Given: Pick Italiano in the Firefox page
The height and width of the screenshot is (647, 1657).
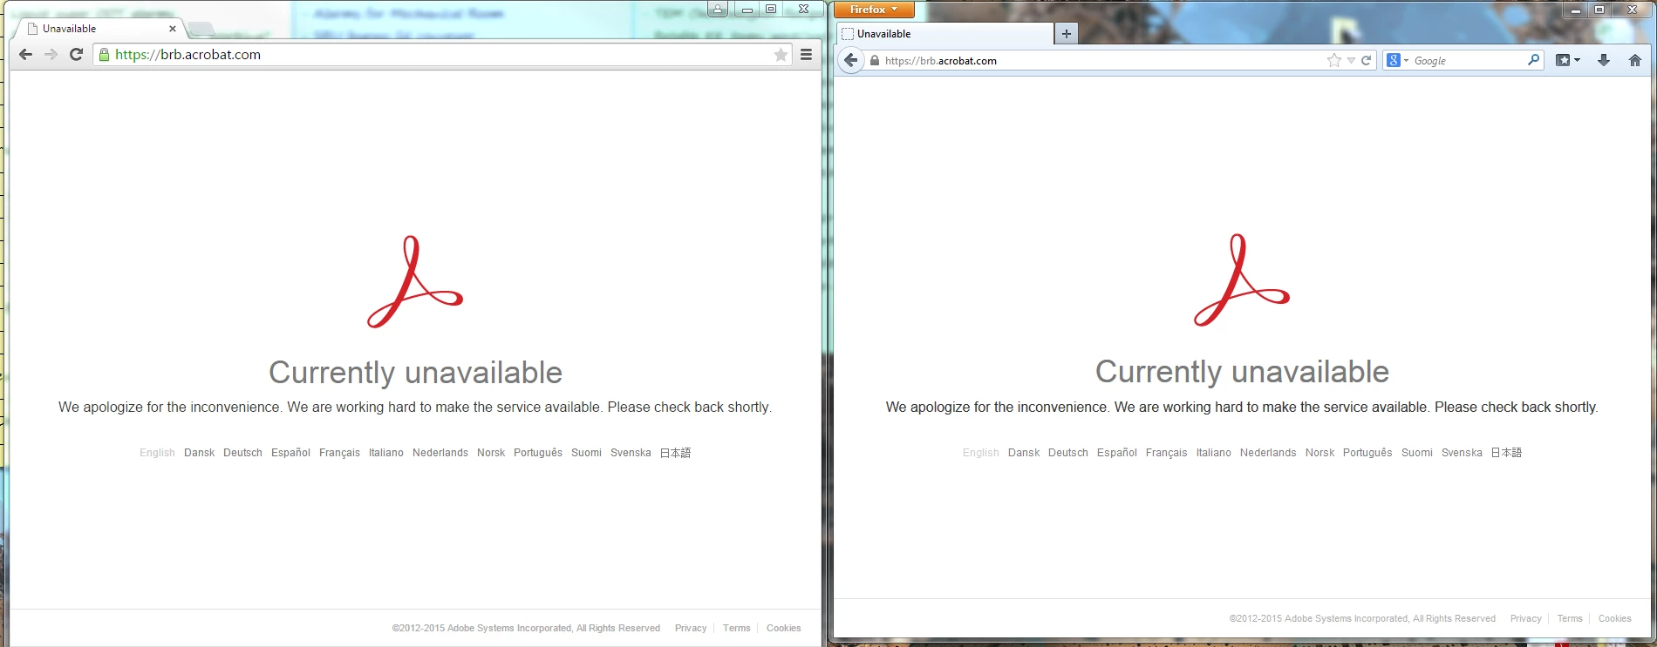Looking at the screenshot, I should [x=1214, y=453].
